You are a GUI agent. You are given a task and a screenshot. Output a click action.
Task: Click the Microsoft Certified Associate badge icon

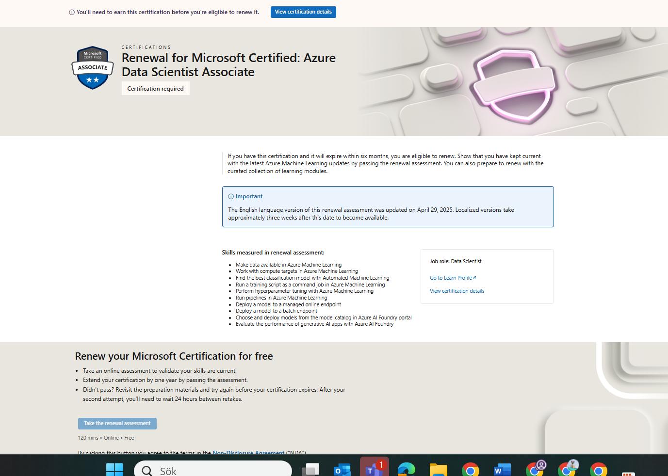(93, 68)
